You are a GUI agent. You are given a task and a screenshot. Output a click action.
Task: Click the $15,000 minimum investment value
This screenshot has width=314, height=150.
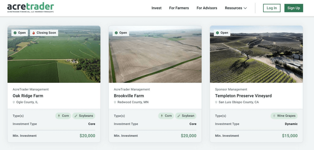(x=290, y=136)
